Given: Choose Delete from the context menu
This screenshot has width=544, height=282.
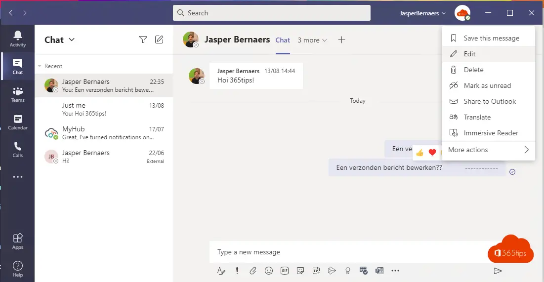Looking at the screenshot, I should pyautogui.click(x=489, y=70).
